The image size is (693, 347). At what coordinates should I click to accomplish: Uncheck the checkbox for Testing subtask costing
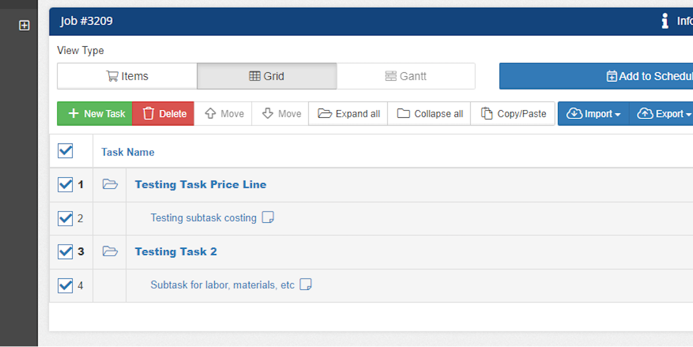pyautogui.click(x=65, y=218)
